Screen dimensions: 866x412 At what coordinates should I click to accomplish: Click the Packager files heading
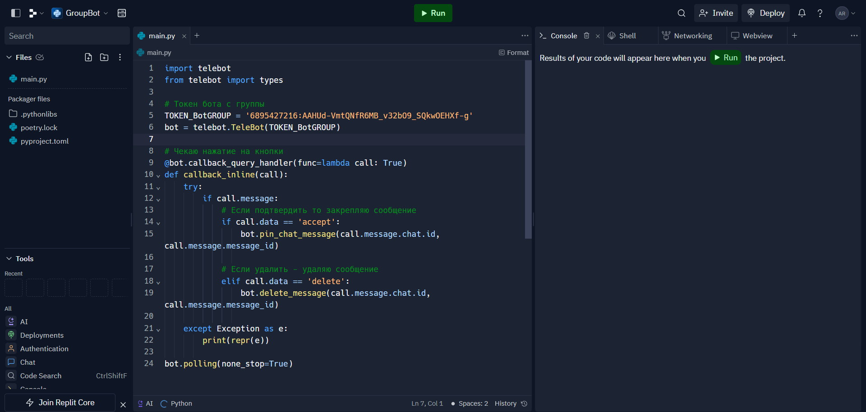click(29, 99)
